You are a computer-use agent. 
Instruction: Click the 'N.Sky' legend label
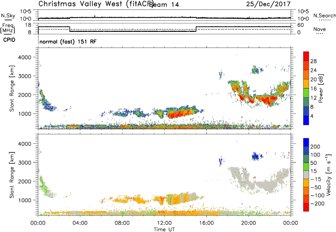pyautogui.click(x=8, y=15)
